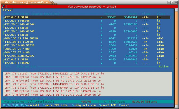
Task: Click the IPTraf heading text
Action: coord(8,10)
